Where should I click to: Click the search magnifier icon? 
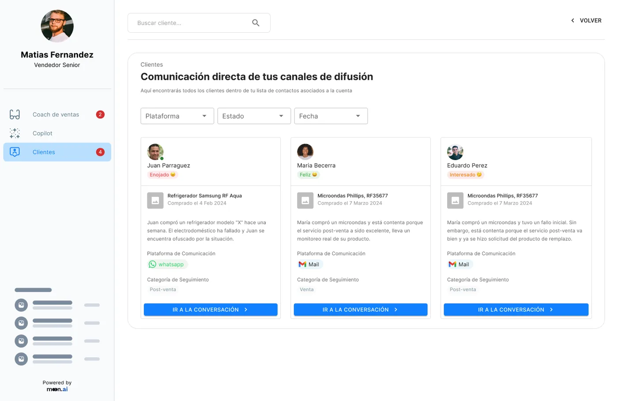(x=256, y=23)
